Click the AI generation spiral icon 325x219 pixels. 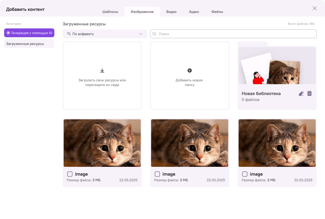tap(8, 33)
